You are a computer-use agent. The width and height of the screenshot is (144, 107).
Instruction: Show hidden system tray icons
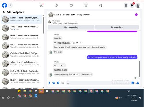(126, 98)
